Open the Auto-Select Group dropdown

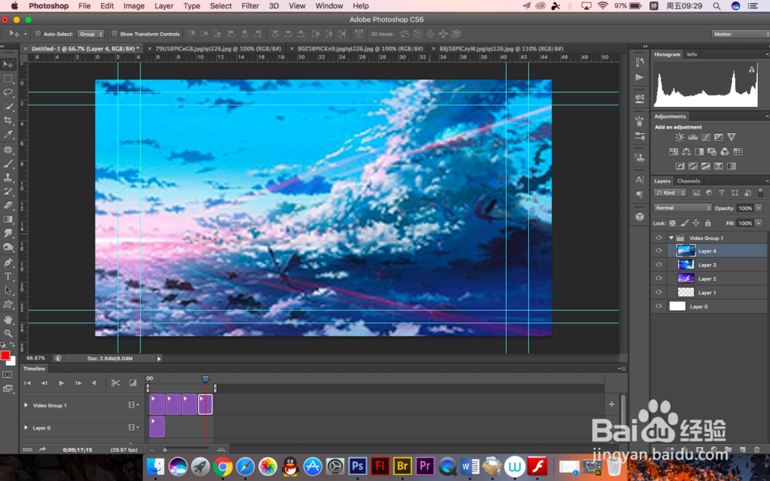coord(90,34)
